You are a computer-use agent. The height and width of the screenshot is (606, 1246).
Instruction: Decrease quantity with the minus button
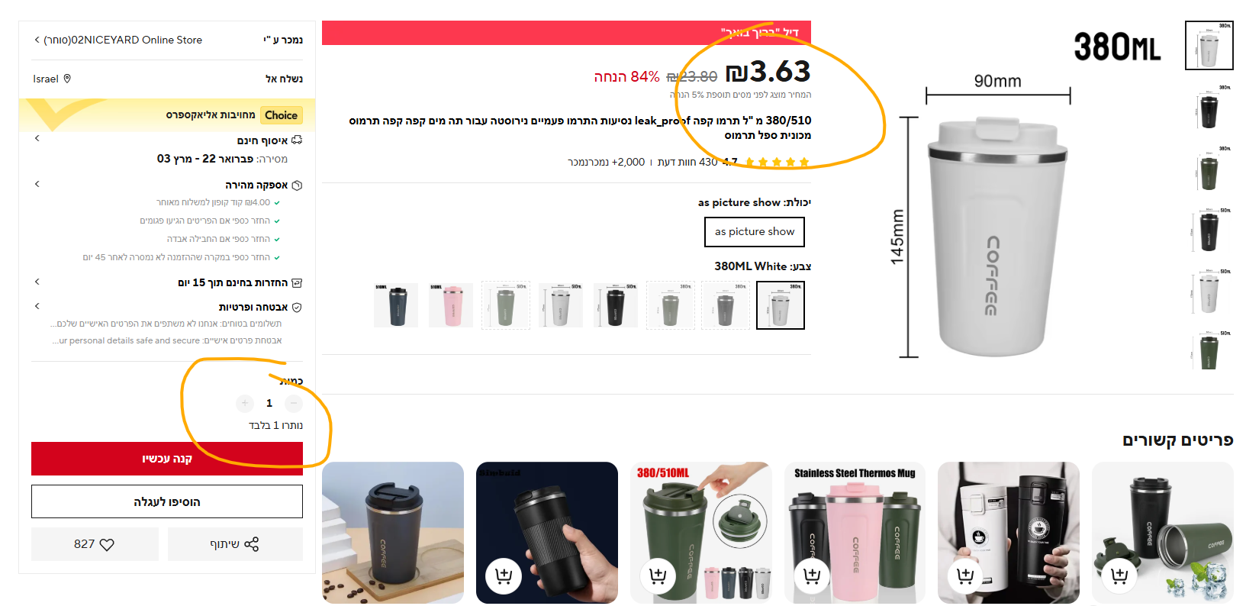(x=294, y=403)
